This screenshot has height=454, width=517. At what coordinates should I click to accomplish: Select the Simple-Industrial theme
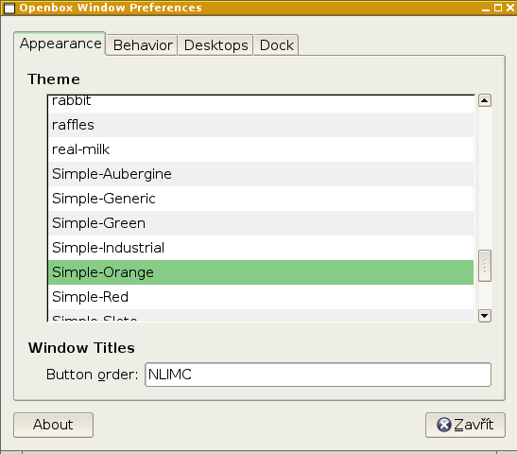coord(261,248)
